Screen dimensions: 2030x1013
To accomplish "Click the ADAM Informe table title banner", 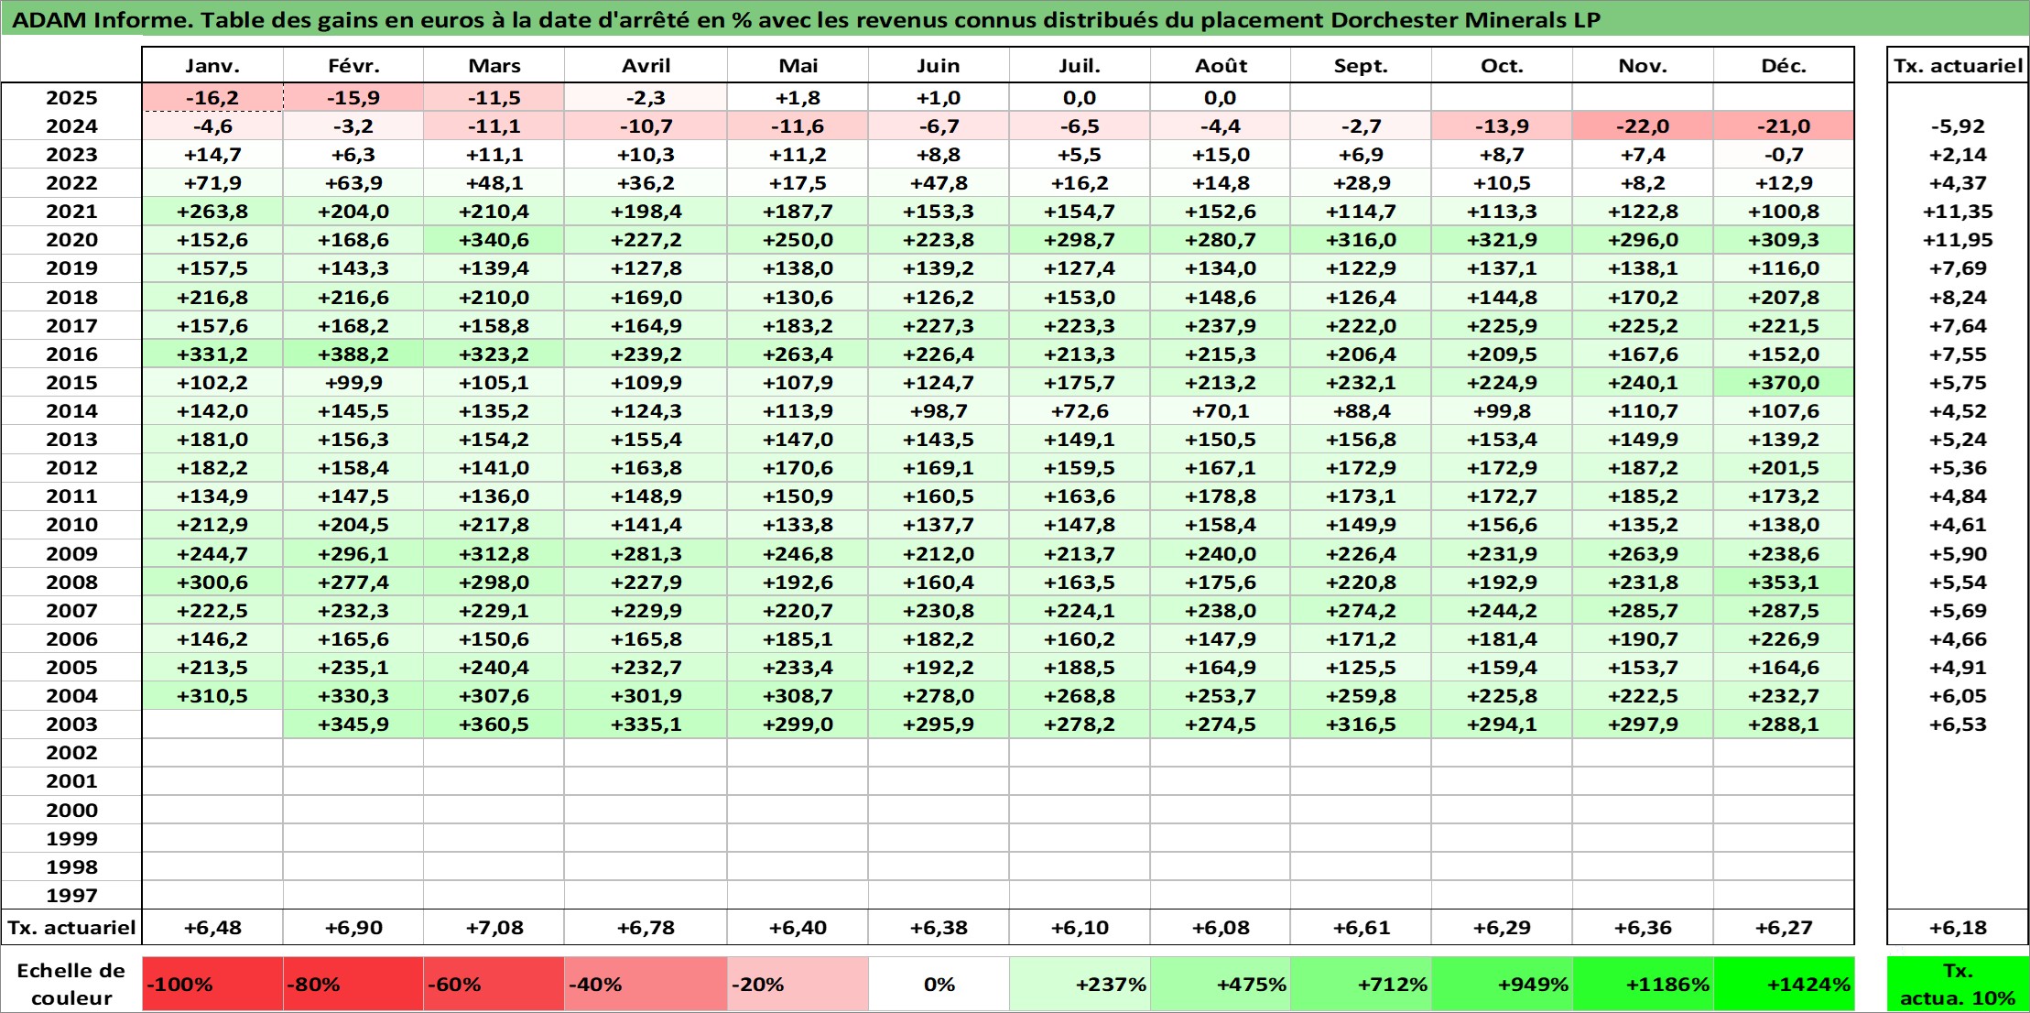I will coord(1015,19).
